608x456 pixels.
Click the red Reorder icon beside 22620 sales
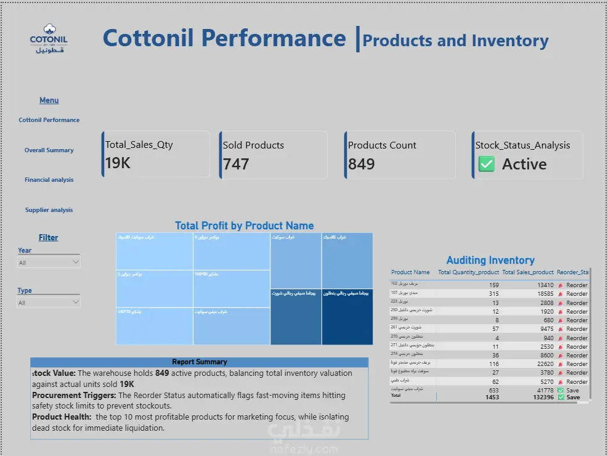(x=561, y=364)
